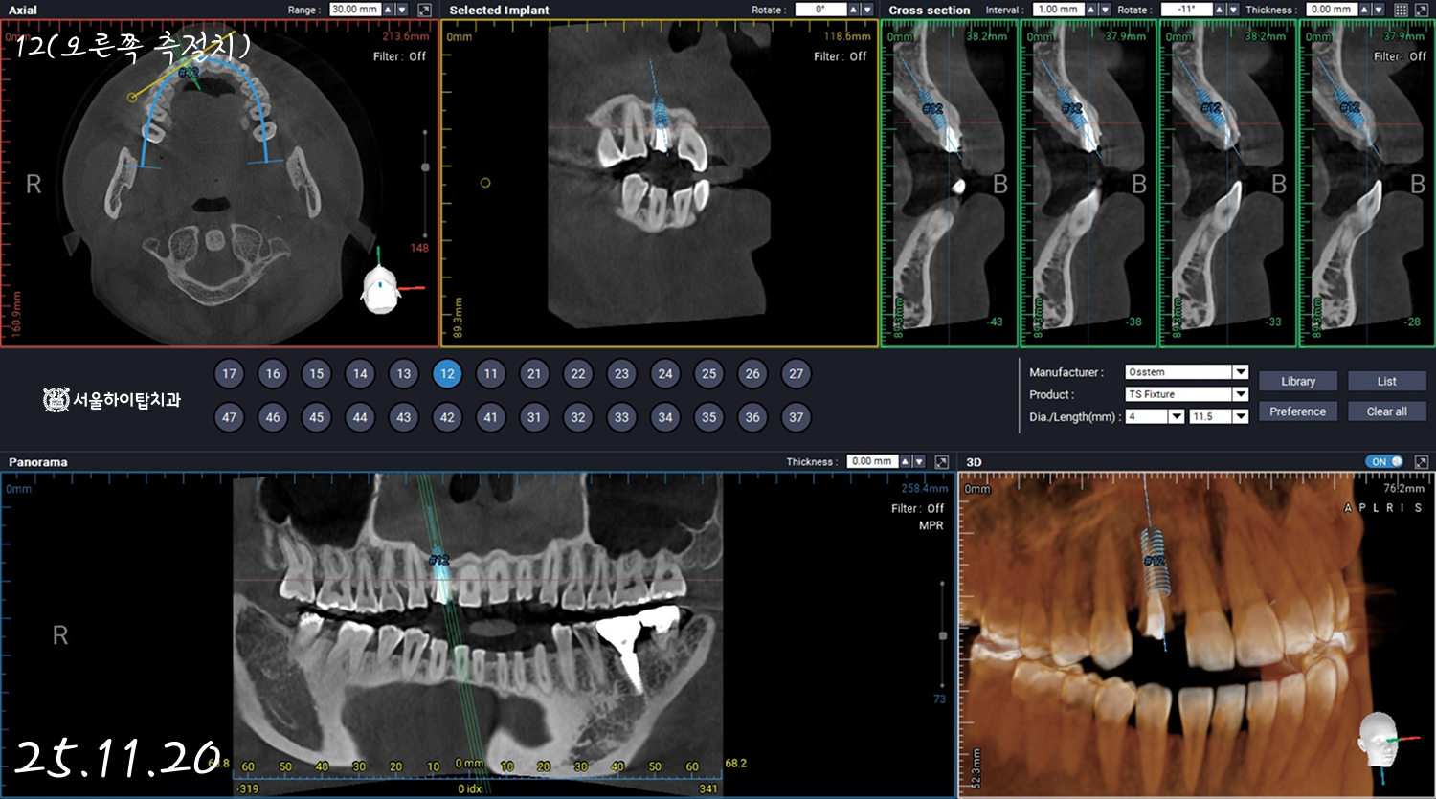This screenshot has height=799, width=1436.
Task: Adjust the Axial view slice slider
Action: pyautogui.click(x=426, y=167)
